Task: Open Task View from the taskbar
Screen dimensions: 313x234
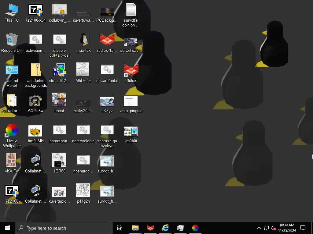Action: tap(120, 228)
